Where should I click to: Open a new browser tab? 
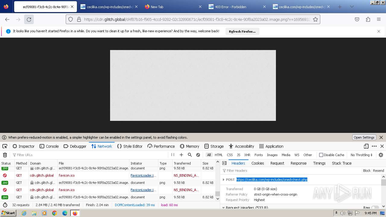[340, 7]
